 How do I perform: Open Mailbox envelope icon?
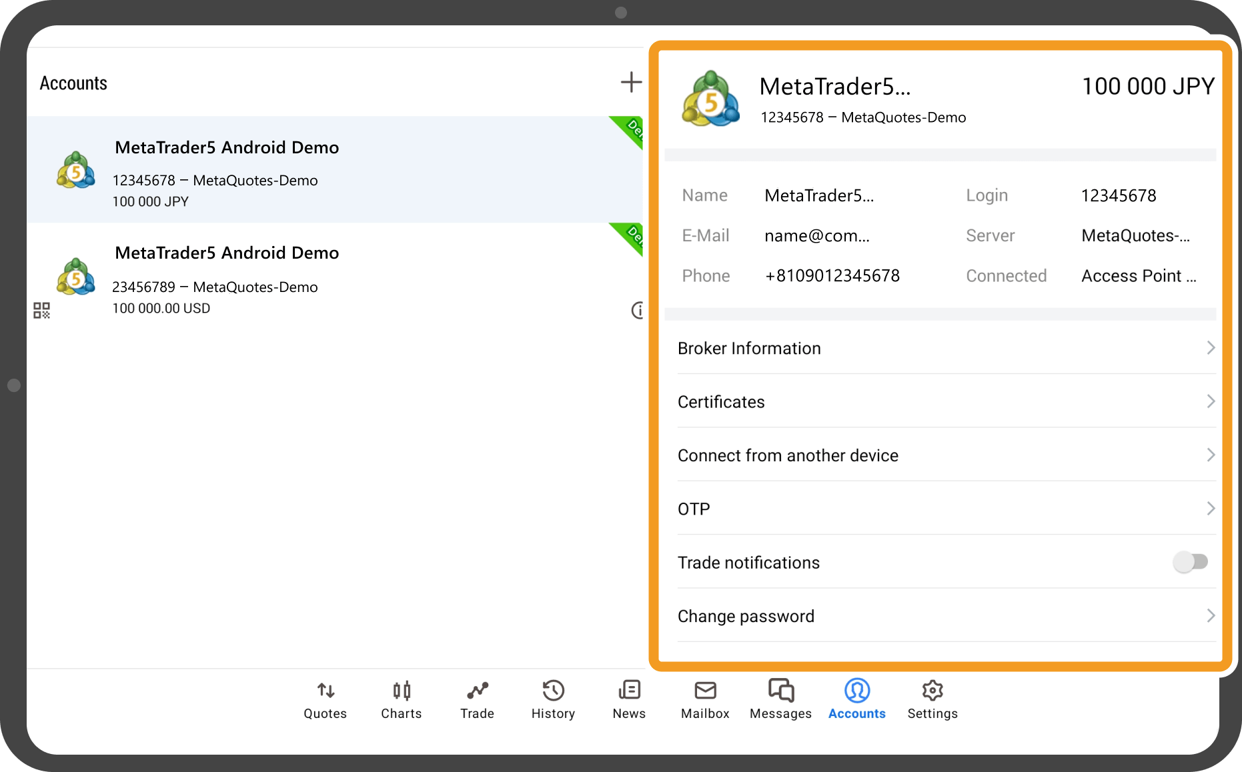coord(705,691)
